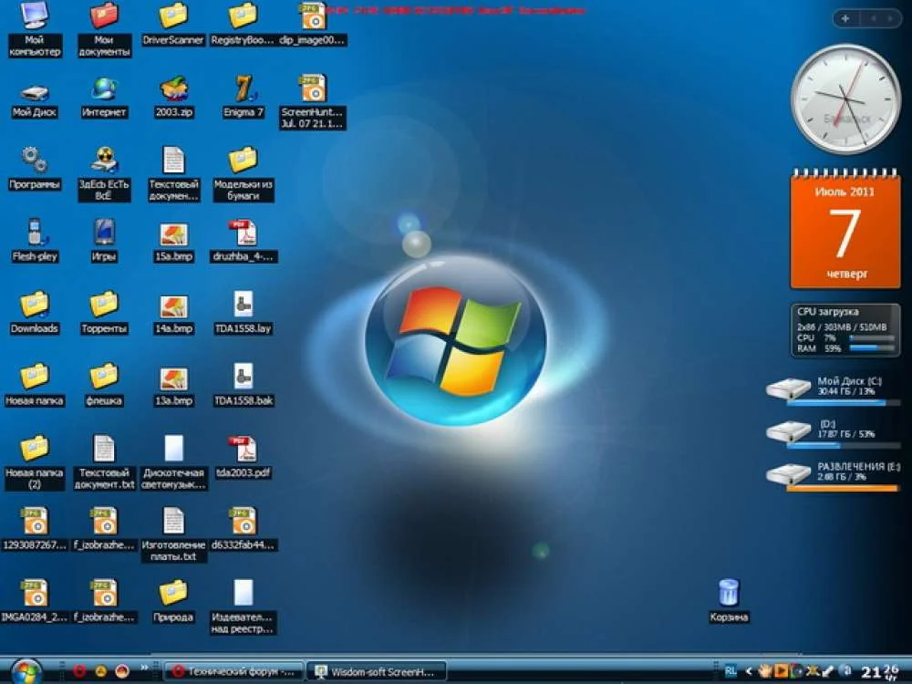Open the Мой компьютер desktop icon
Viewport: 912px width, 684px height.
tap(35, 29)
